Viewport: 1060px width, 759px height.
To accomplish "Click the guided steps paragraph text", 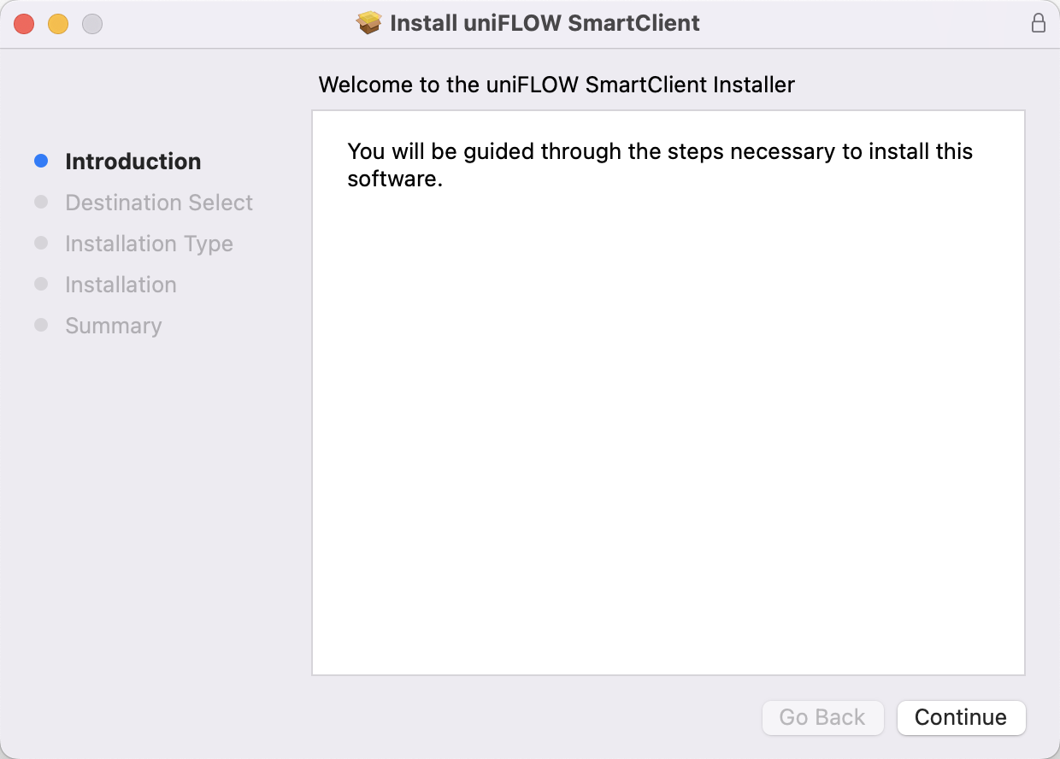I will point(660,165).
